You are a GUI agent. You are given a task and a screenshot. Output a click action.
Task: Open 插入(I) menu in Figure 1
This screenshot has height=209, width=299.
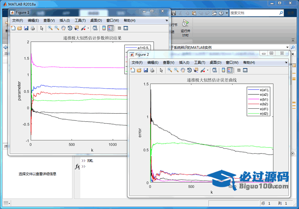[x=65, y=20]
